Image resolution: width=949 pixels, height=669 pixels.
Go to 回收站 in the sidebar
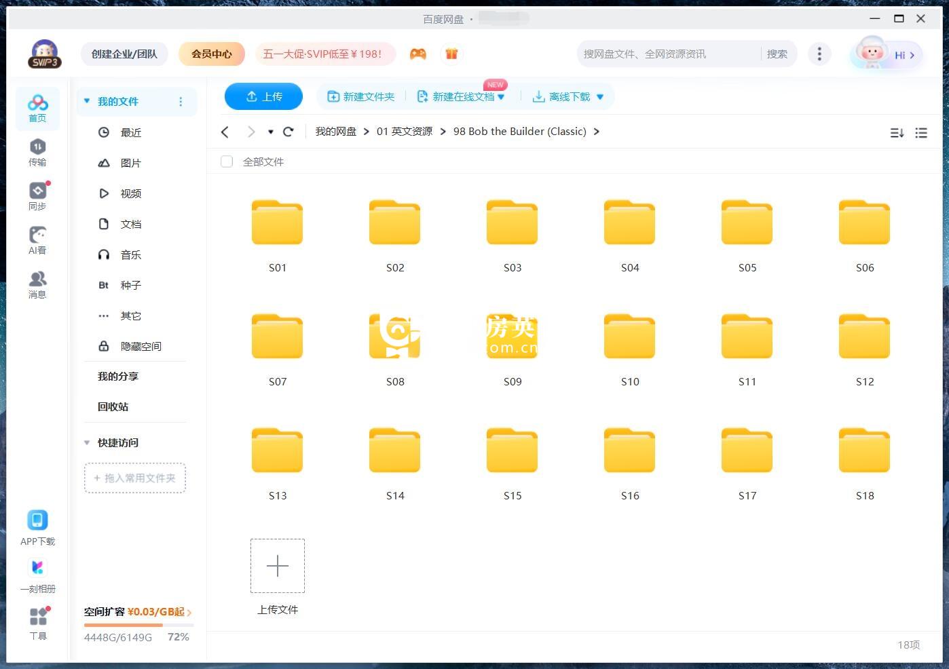tap(112, 406)
